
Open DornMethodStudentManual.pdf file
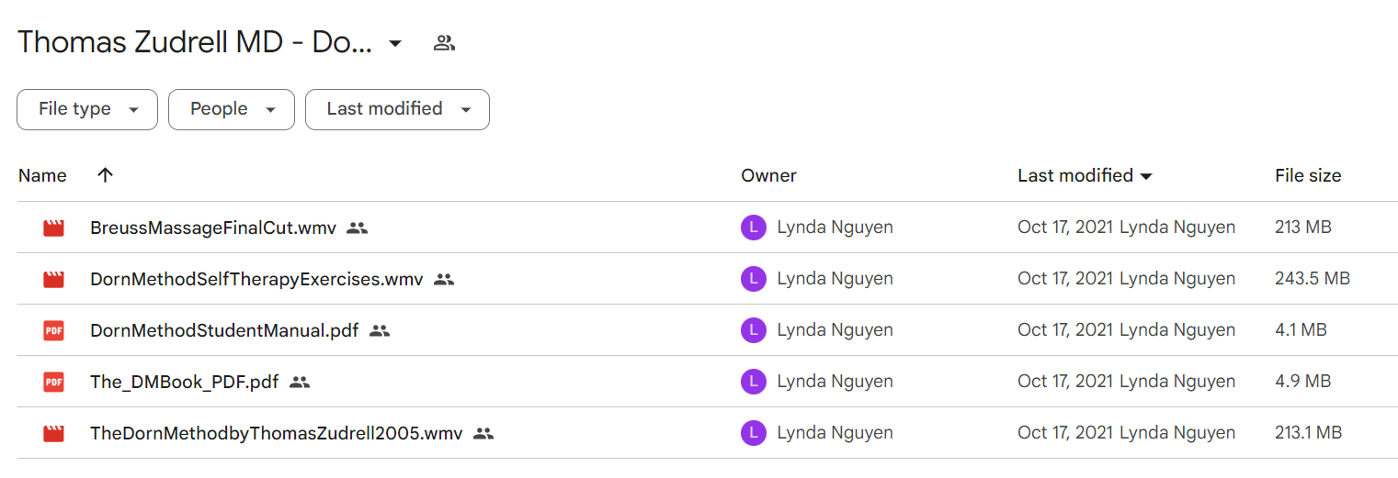pos(224,330)
